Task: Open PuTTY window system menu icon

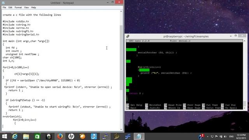Action: point(128,36)
